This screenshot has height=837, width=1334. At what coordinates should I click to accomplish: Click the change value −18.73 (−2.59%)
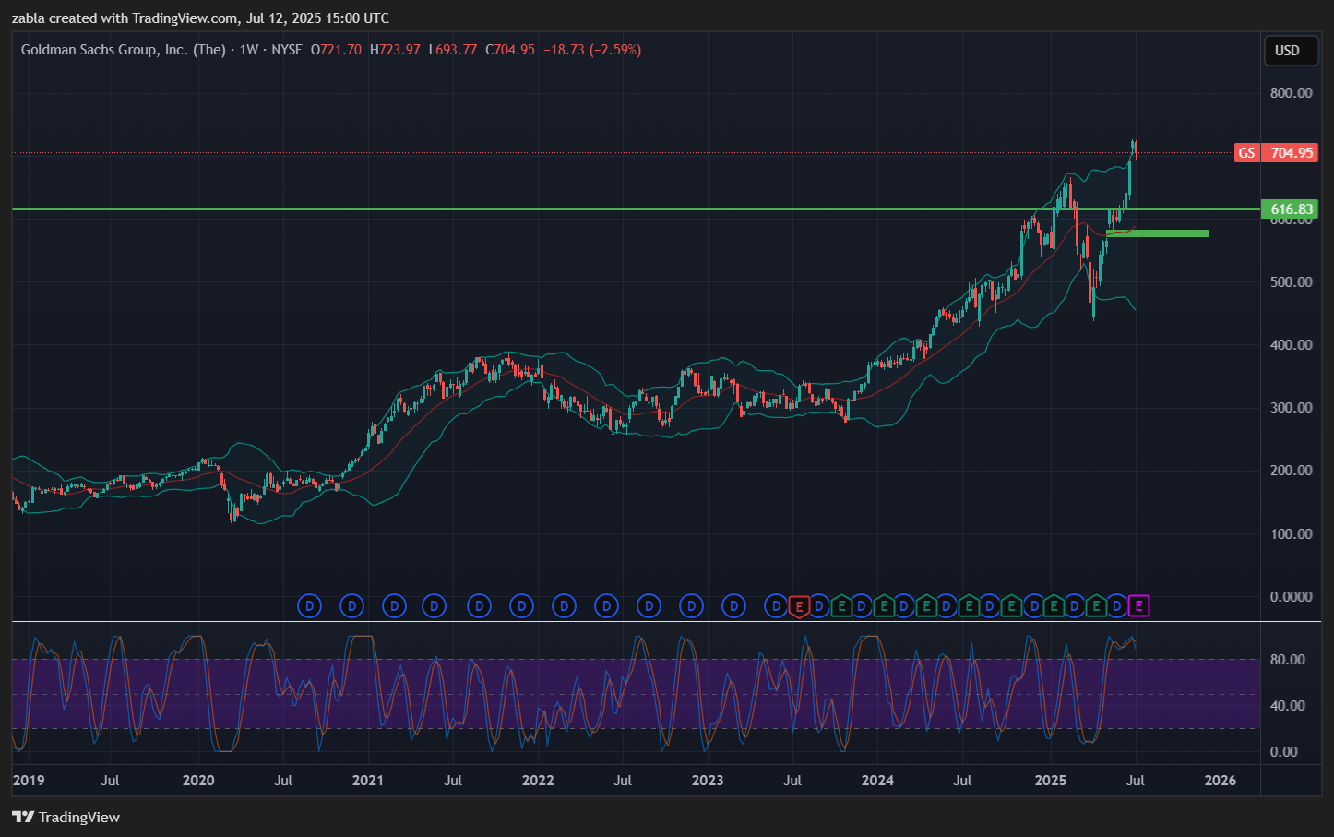click(592, 50)
